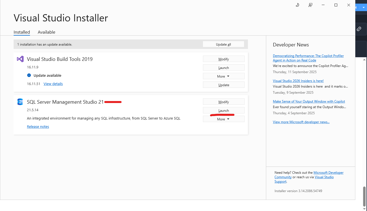Click the chain link icon in background window
The image size is (367, 211).
pyautogui.click(x=359, y=29)
